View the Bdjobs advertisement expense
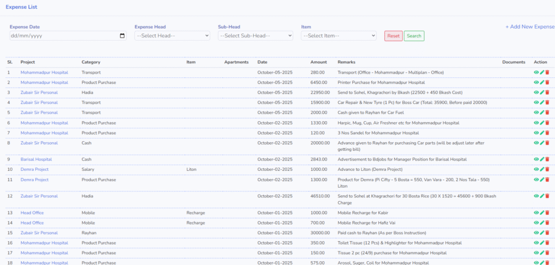 coord(536,160)
